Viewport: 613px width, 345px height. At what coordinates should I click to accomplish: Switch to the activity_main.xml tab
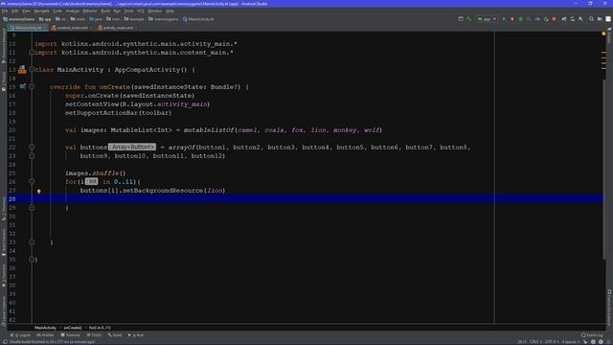coord(117,28)
